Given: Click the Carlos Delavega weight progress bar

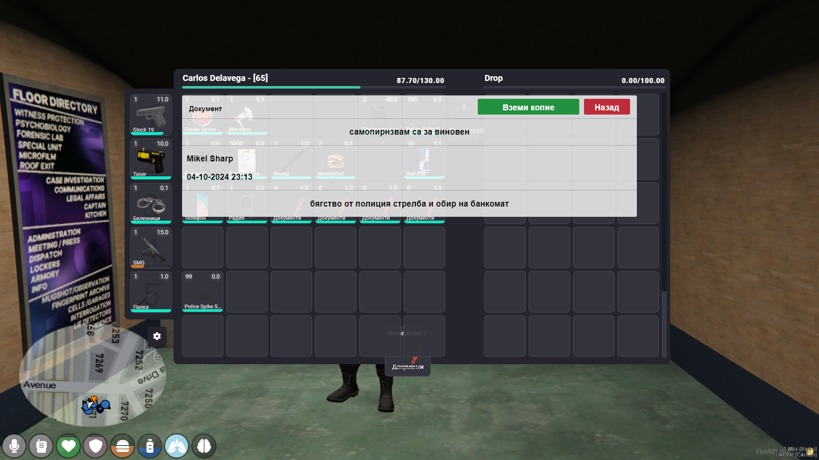Looking at the screenshot, I should [314, 87].
